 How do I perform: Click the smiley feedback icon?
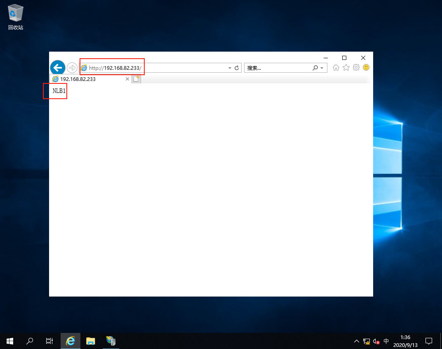coord(366,67)
